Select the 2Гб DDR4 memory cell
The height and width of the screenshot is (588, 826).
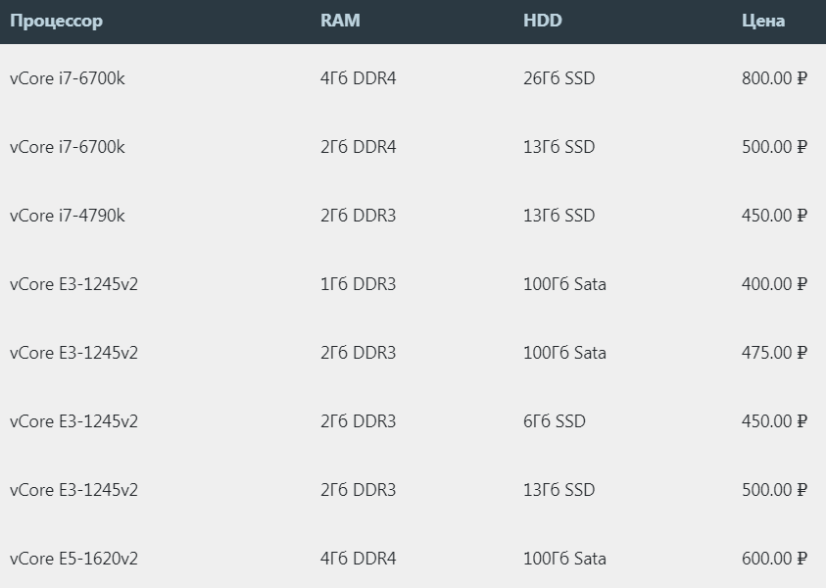359,147
